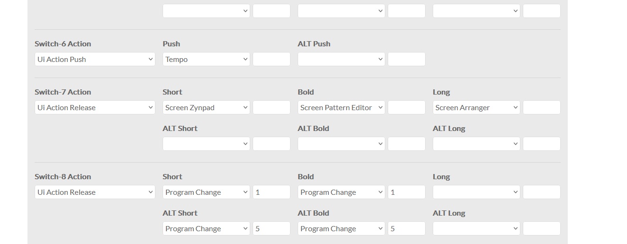Open Switch-8 Bold Program Change dropdown
627x244 pixels.
click(x=341, y=192)
